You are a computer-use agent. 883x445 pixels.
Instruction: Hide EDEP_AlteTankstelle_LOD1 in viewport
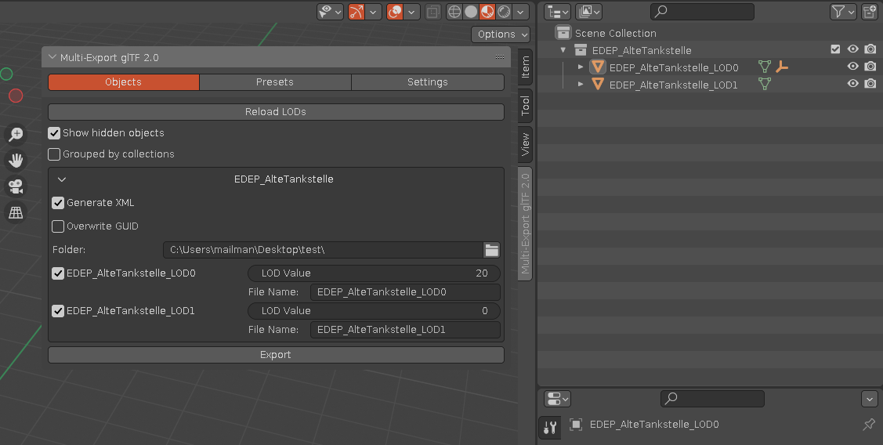click(x=853, y=84)
